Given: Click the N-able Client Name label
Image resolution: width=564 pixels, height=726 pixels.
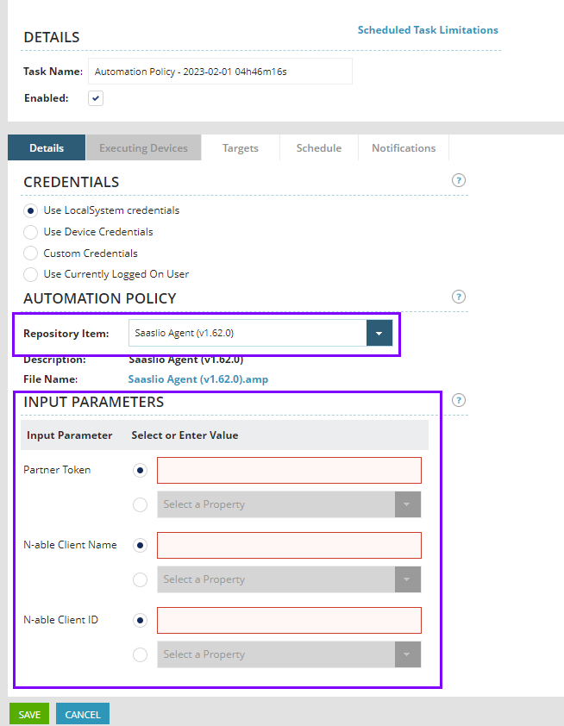Looking at the screenshot, I should (x=70, y=545).
